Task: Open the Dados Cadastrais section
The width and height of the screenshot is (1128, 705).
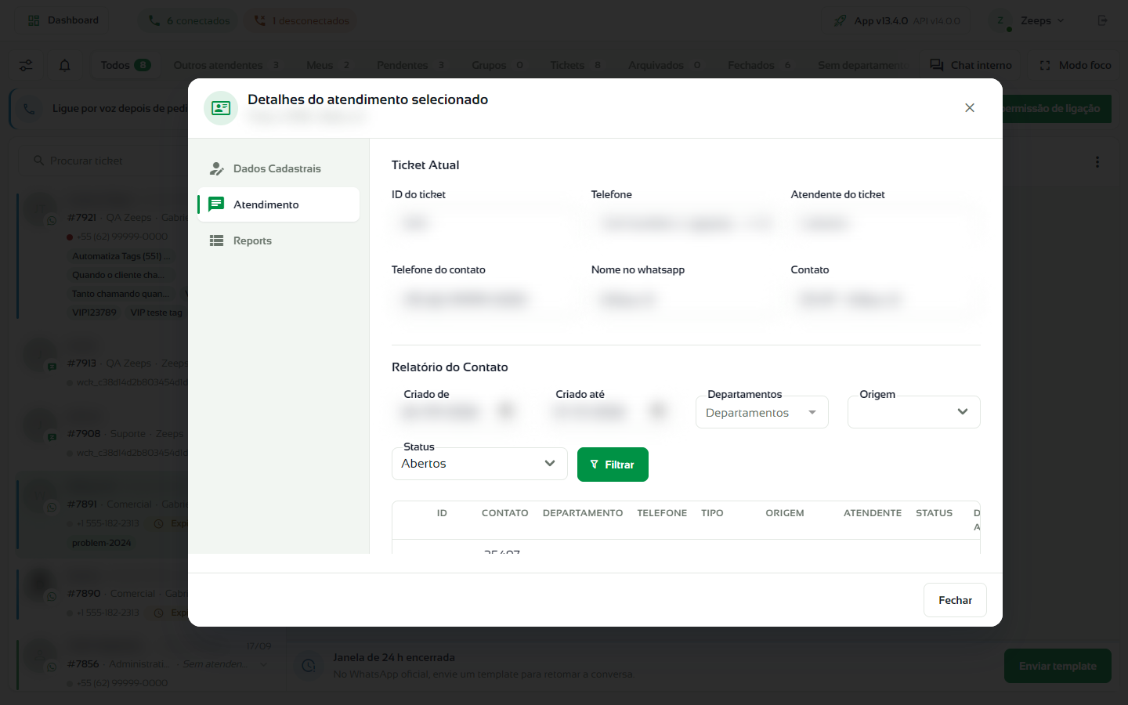Action: pyautogui.click(x=279, y=168)
